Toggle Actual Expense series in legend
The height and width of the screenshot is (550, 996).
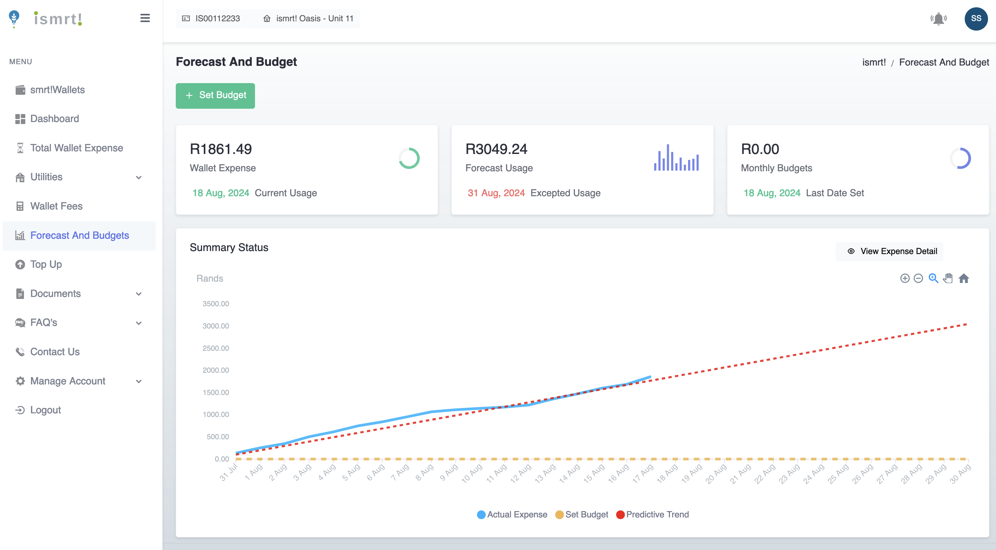[x=512, y=514]
